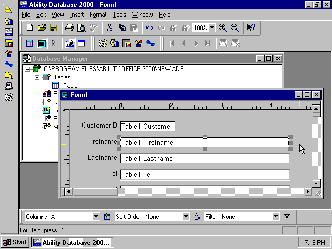Click the write document icon in second toolbar
Screen dimensions: 332x249
115,44
